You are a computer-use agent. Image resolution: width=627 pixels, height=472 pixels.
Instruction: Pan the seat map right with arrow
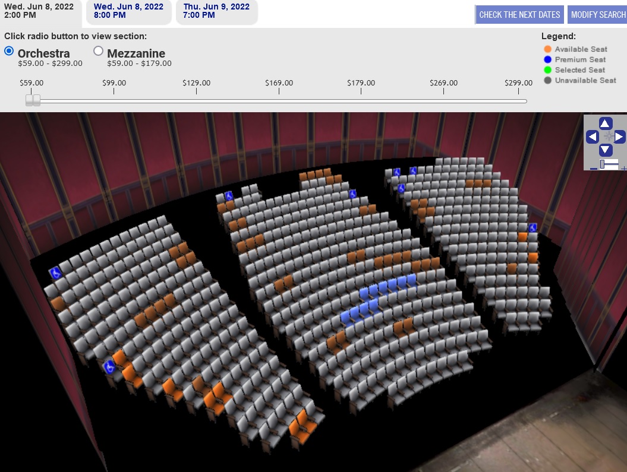[619, 137]
